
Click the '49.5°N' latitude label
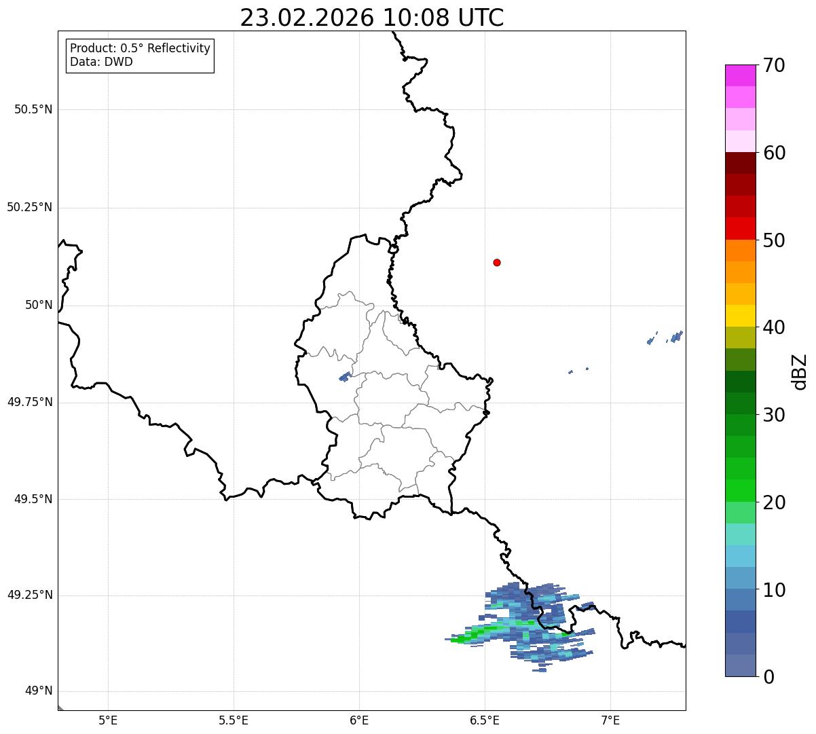coord(33,499)
